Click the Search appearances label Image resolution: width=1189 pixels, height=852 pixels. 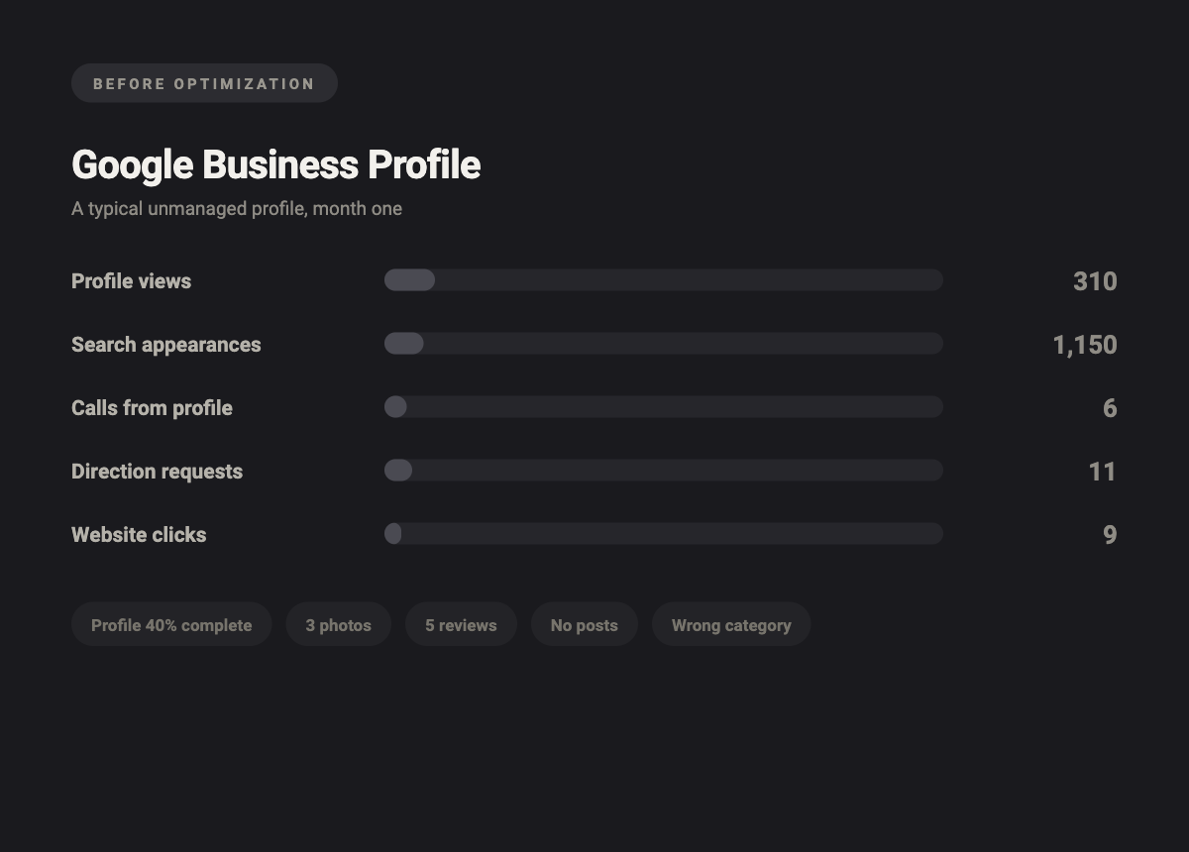(166, 345)
